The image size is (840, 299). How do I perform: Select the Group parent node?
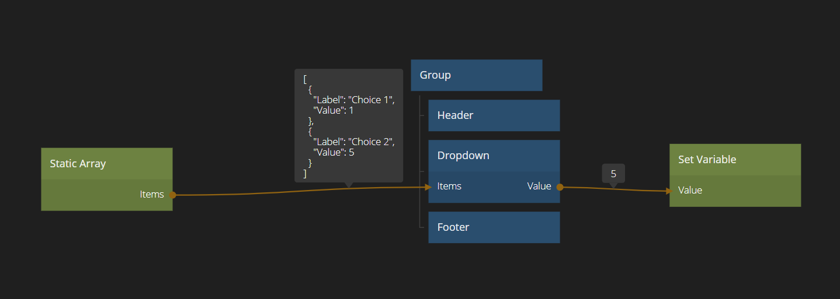coord(476,75)
